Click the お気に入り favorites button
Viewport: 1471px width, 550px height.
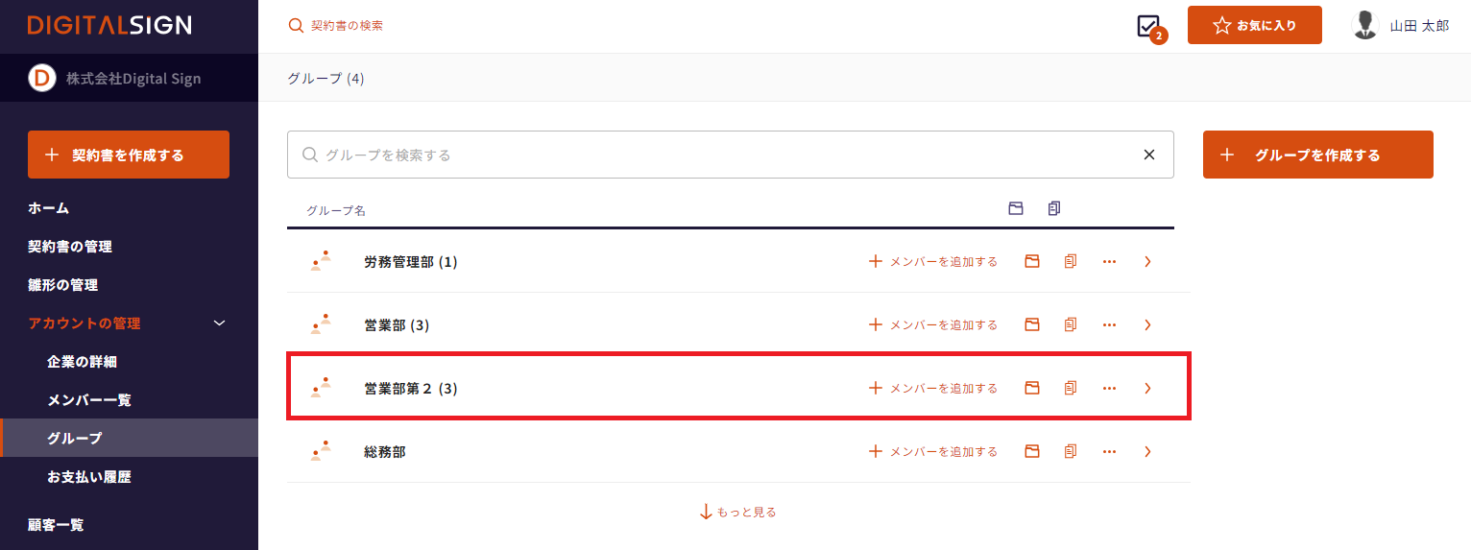(1254, 25)
